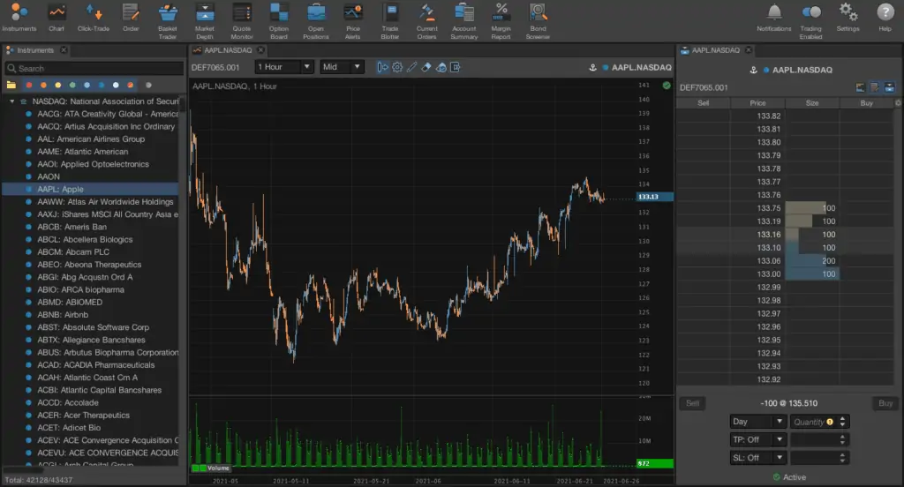
Task: Click the anchor icon in the chart header
Action: pyautogui.click(x=592, y=67)
